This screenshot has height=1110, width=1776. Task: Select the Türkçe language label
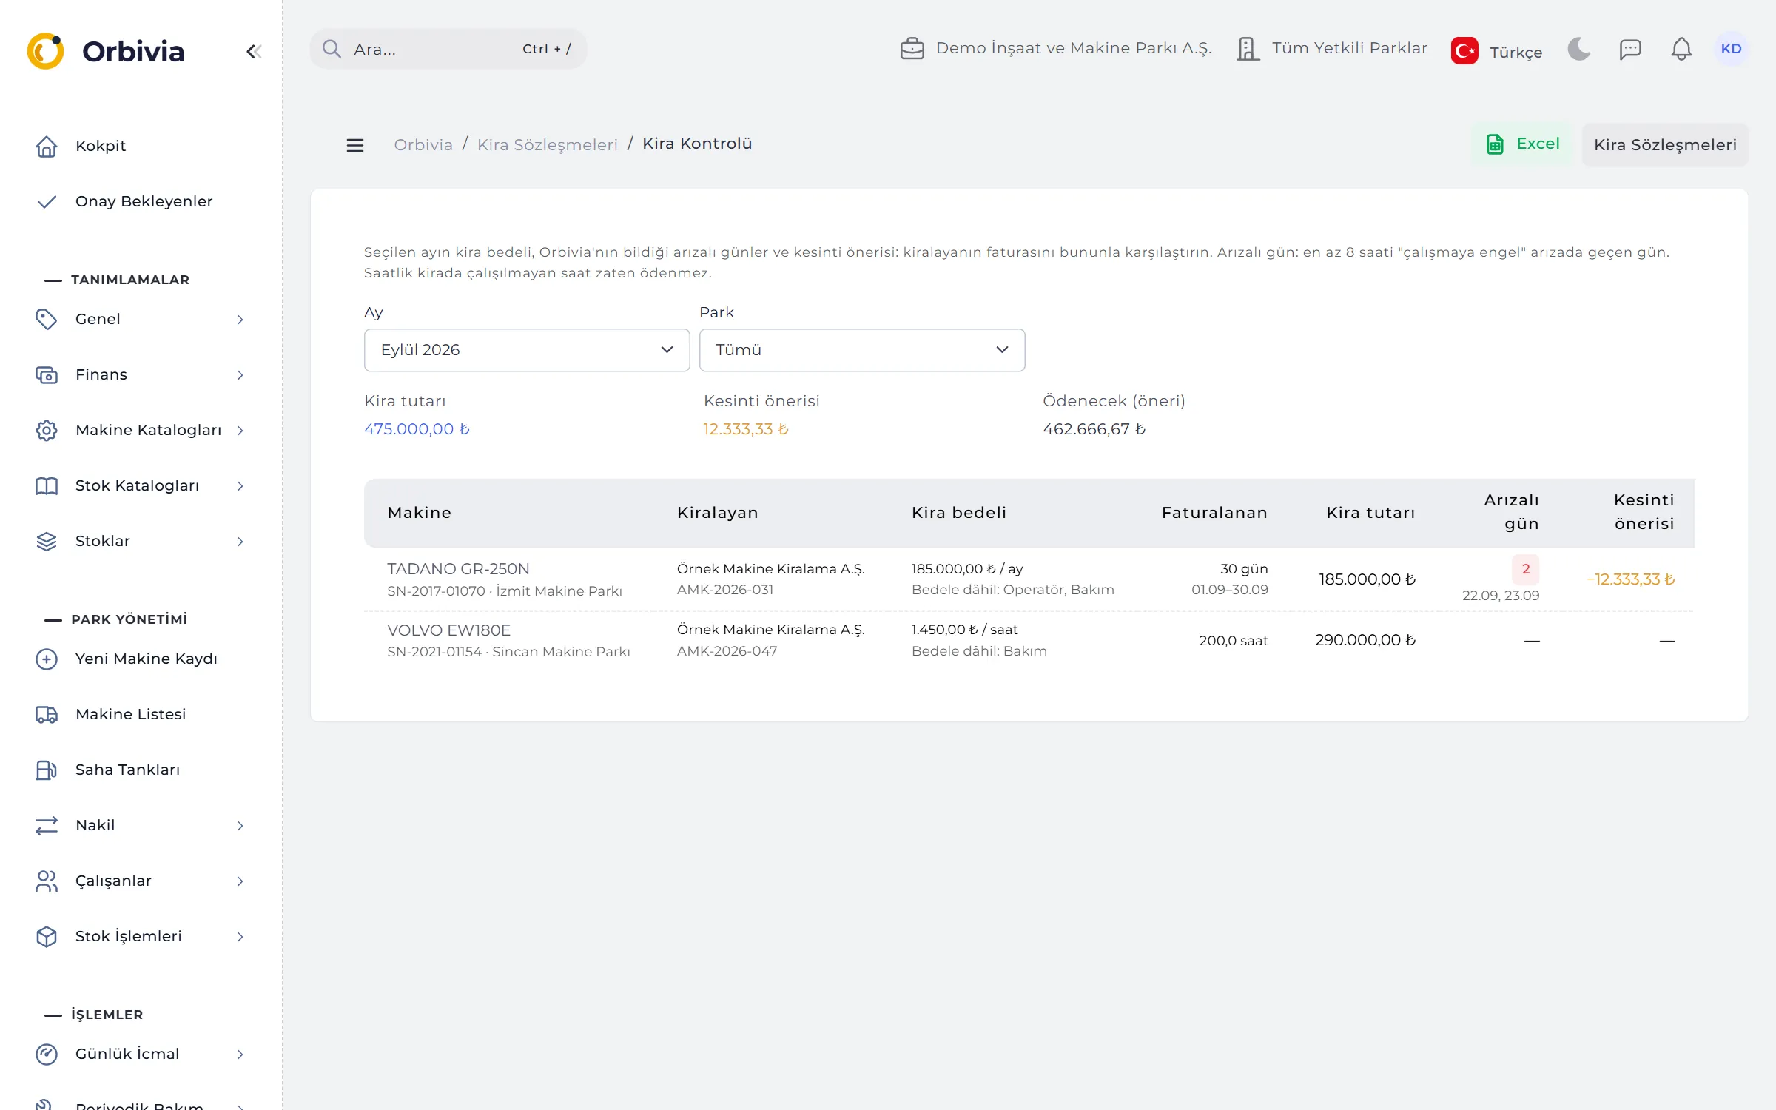(x=1516, y=52)
